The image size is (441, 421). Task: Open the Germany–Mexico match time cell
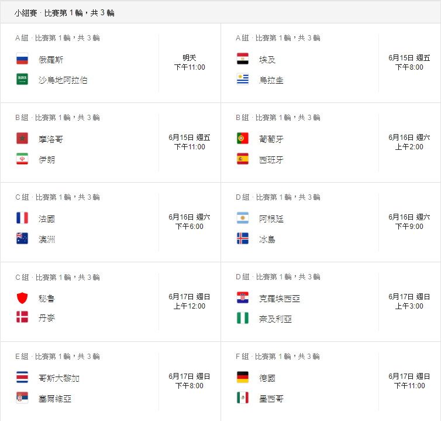[409, 381]
